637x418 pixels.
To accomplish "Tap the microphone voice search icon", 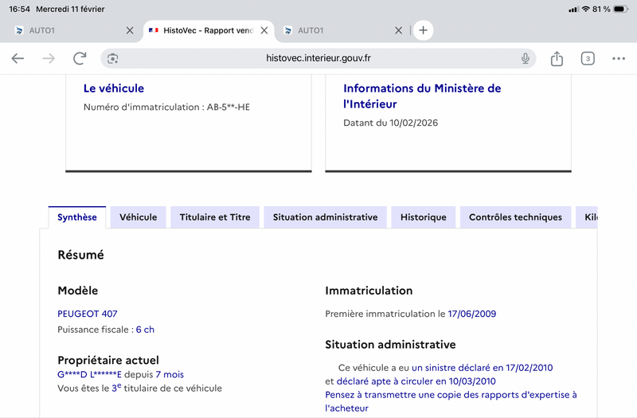I will (x=526, y=58).
